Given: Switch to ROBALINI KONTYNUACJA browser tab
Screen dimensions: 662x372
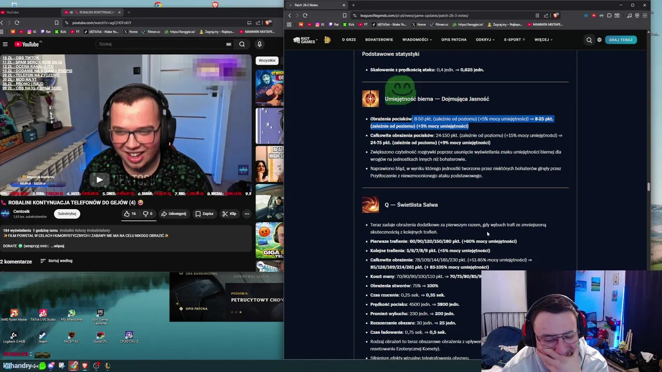Looking at the screenshot, I should click(x=93, y=12).
